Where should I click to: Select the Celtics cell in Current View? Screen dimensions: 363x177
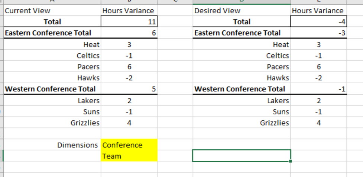click(x=52, y=56)
